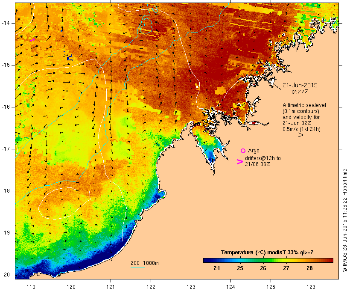Click the longitude axis label '126'
This screenshot has height=291, width=350.
(311, 287)
